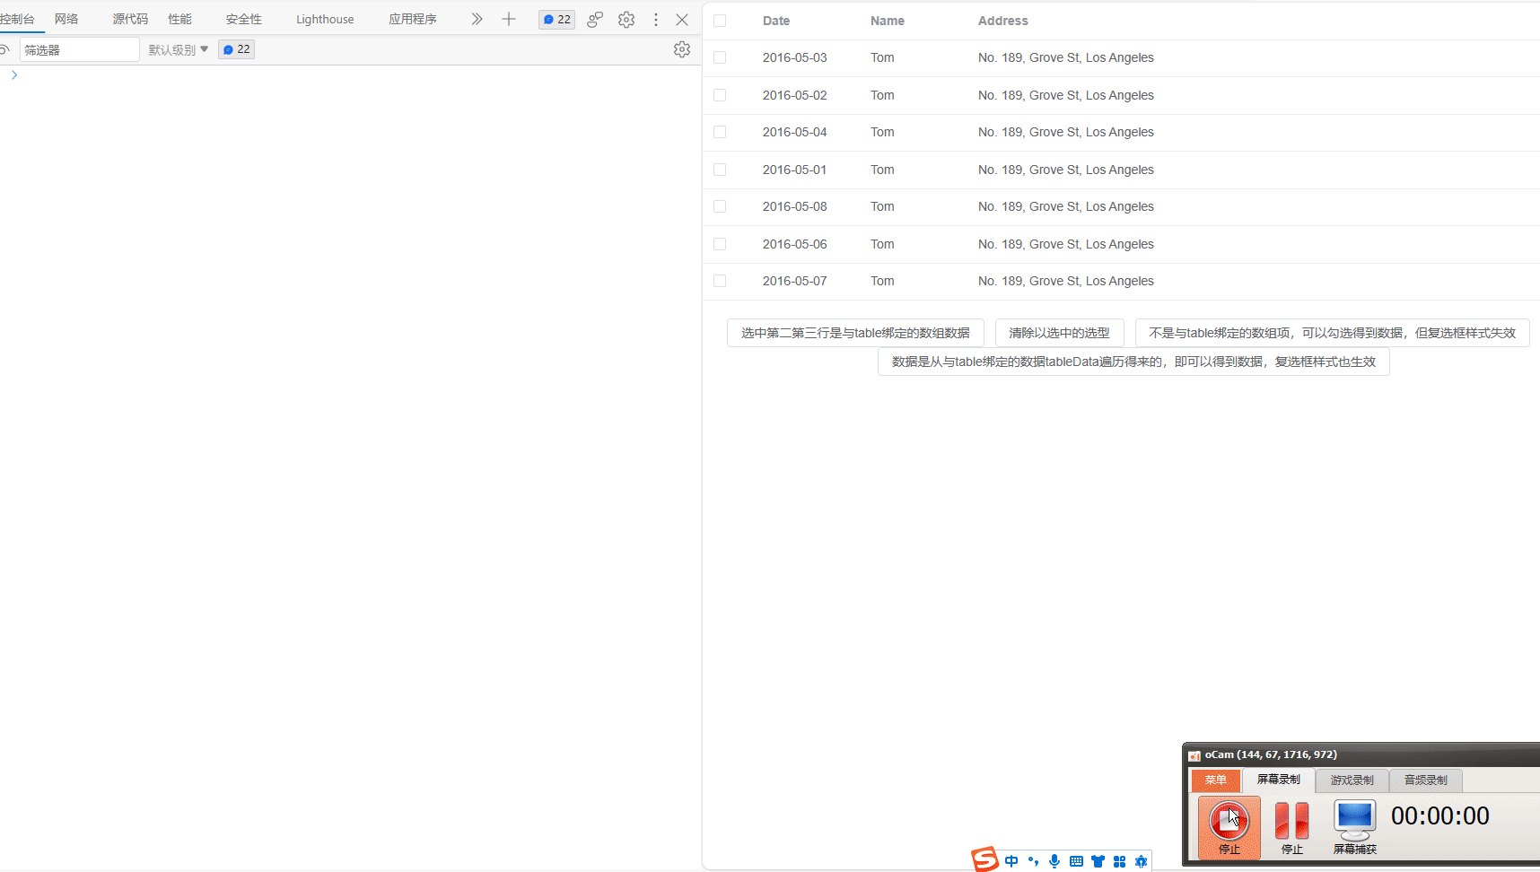Check the row 2016-05-07 checkbox
Image resolution: width=1540 pixels, height=872 pixels.
point(720,281)
